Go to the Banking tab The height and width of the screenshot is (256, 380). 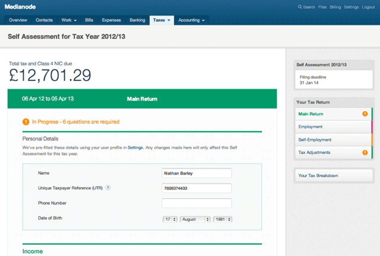[x=137, y=20]
